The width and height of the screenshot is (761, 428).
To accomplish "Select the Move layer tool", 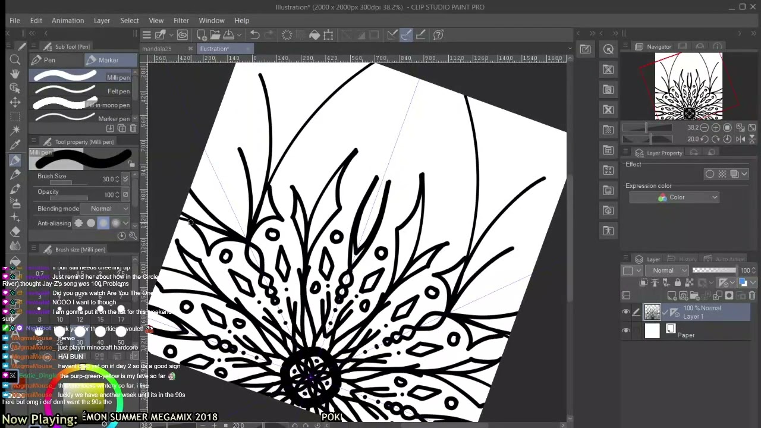I will coord(15,102).
